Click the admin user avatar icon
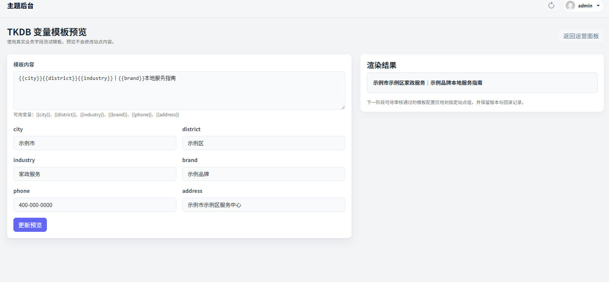609x282 pixels. tap(570, 6)
